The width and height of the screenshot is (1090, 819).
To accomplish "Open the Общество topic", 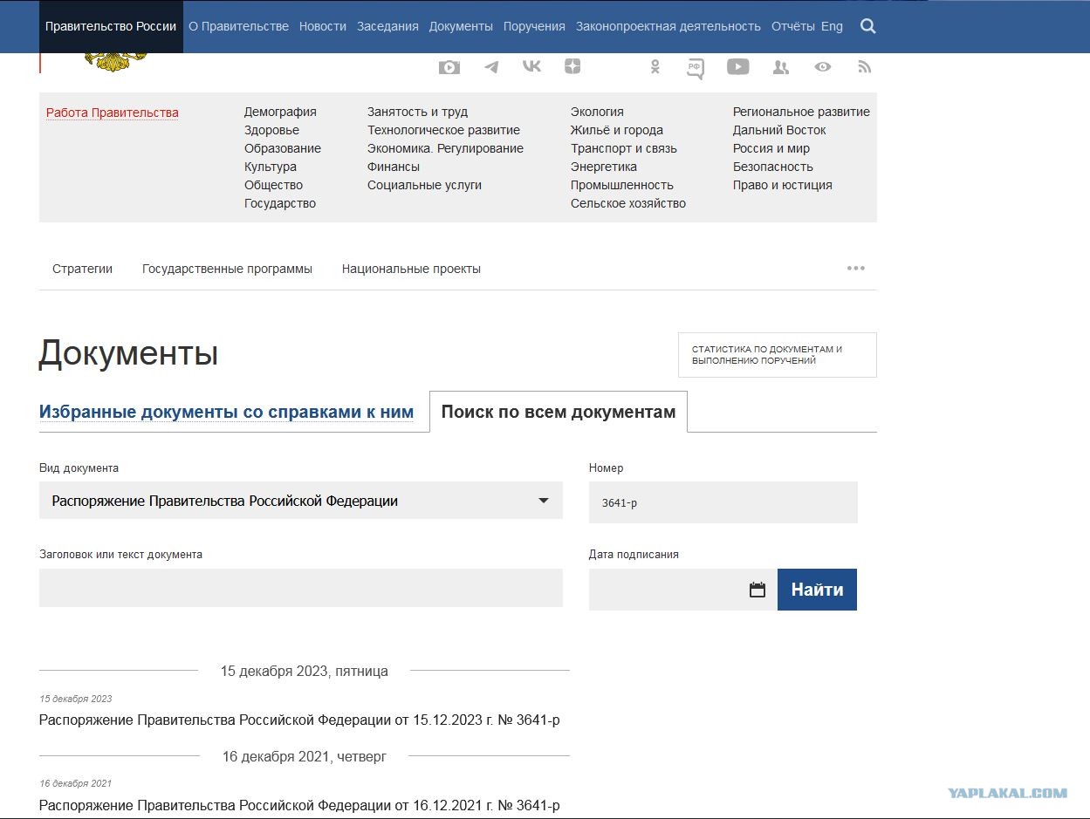I will point(273,185).
